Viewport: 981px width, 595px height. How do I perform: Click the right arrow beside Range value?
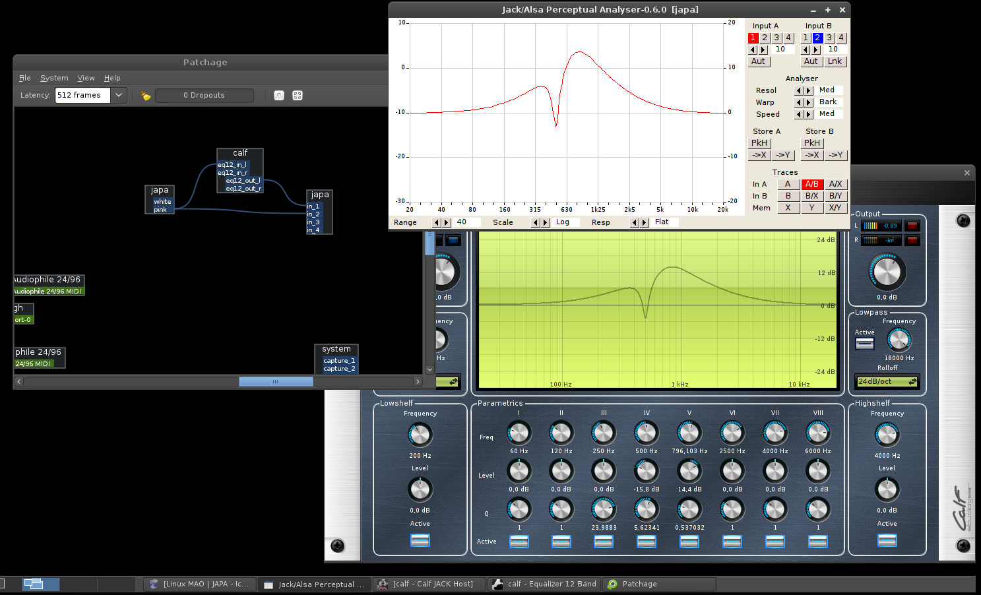[x=447, y=223]
